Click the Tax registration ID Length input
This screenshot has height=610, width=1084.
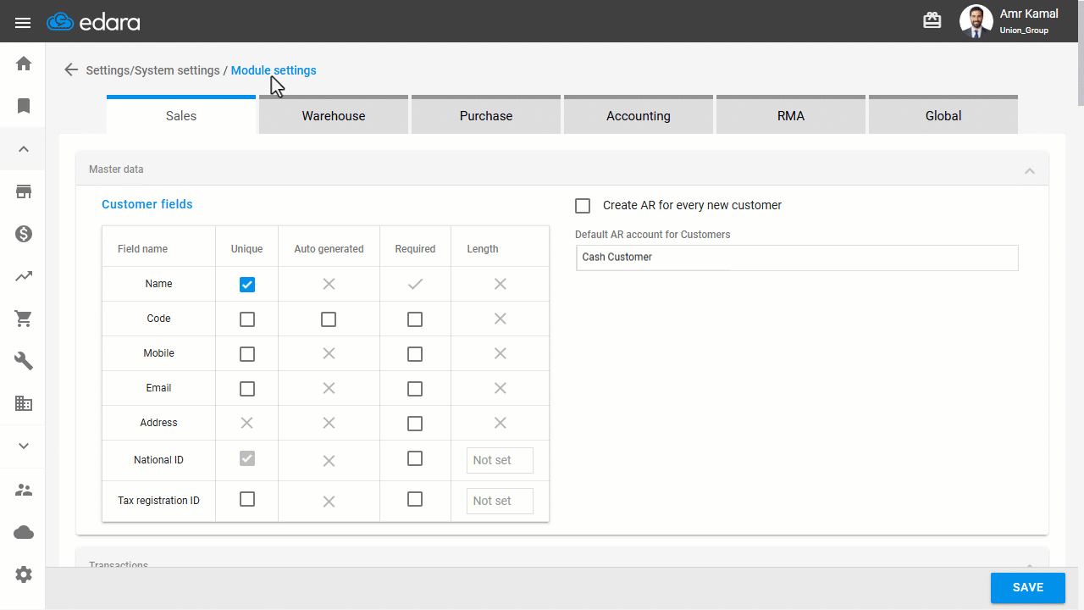[500, 501]
